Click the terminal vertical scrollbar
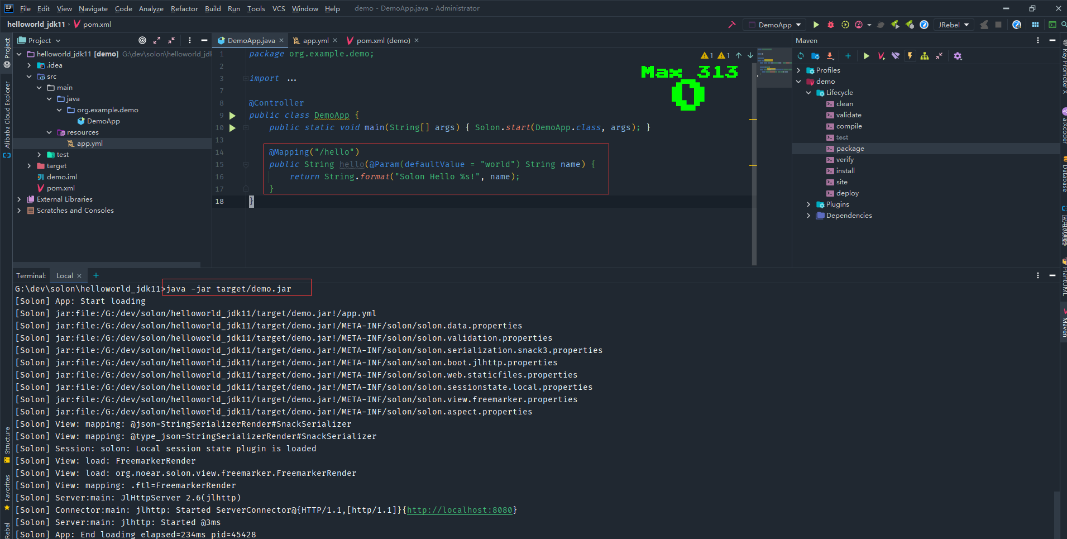Screen dimensions: 1067x539 tap(1057, 514)
